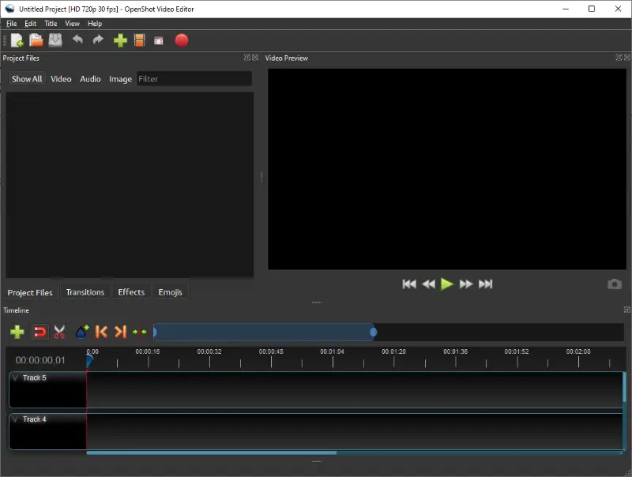Select the Show All filter
This screenshot has width=632, height=477.
click(x=27, y=79)
